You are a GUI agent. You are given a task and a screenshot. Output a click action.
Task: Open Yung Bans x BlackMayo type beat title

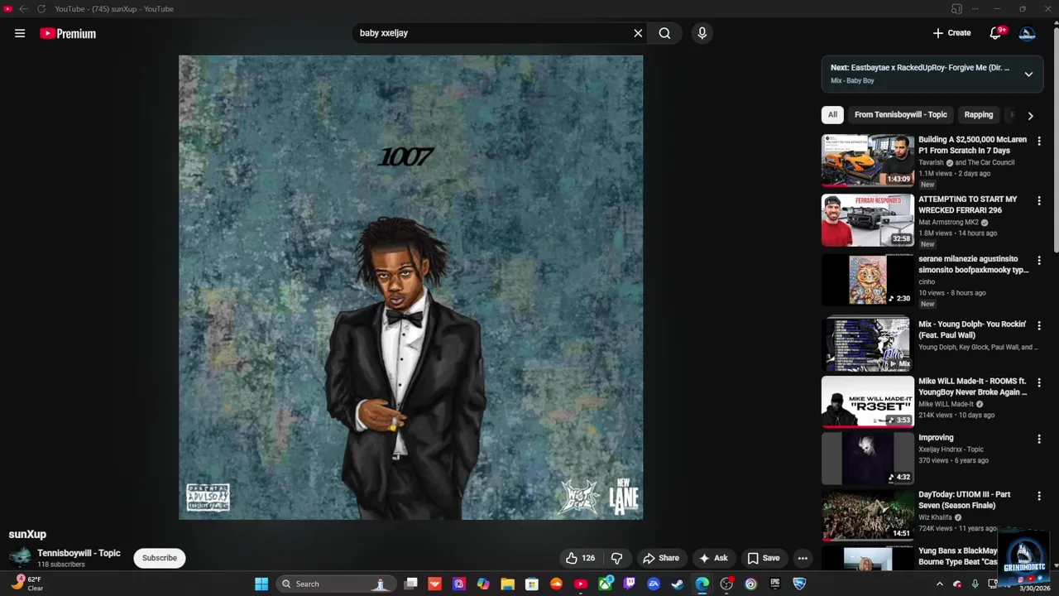958,556
